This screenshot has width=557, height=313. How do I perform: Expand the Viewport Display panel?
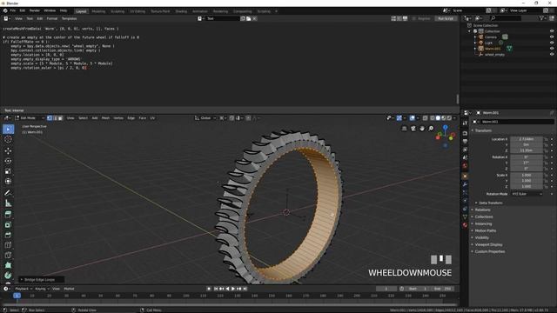pos(488,245)
